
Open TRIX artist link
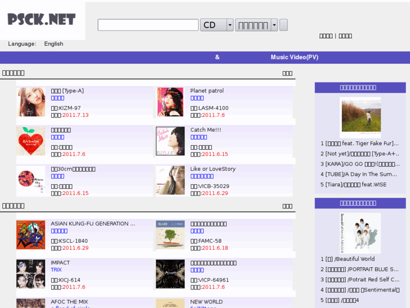click(56, 270)
